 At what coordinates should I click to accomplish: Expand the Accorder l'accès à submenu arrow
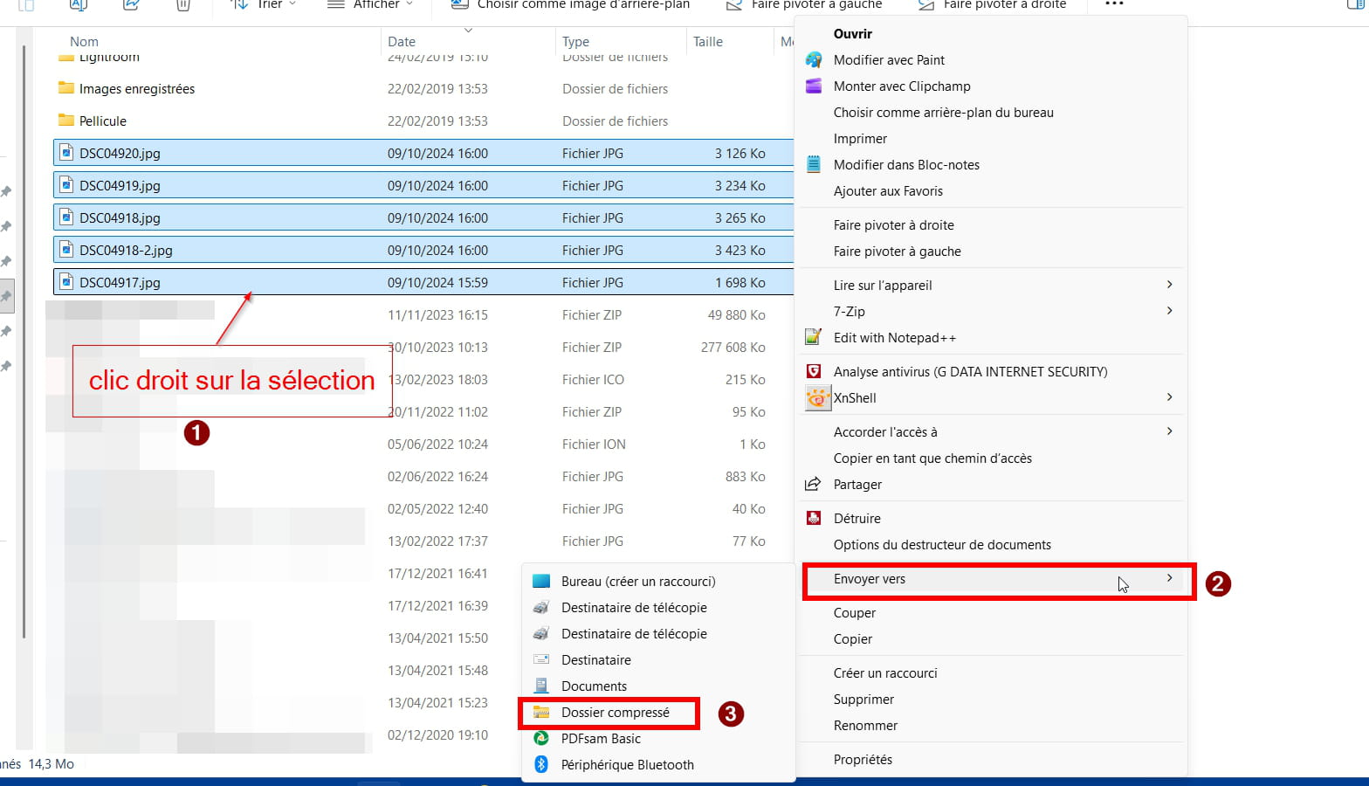[1169, 432]
